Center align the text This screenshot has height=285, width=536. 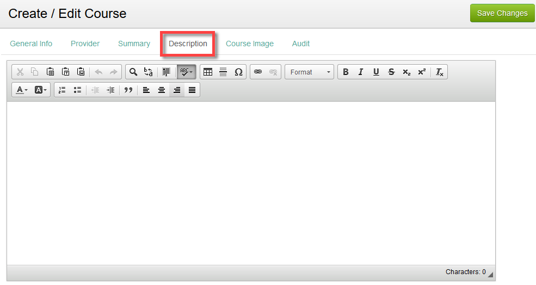162,90
